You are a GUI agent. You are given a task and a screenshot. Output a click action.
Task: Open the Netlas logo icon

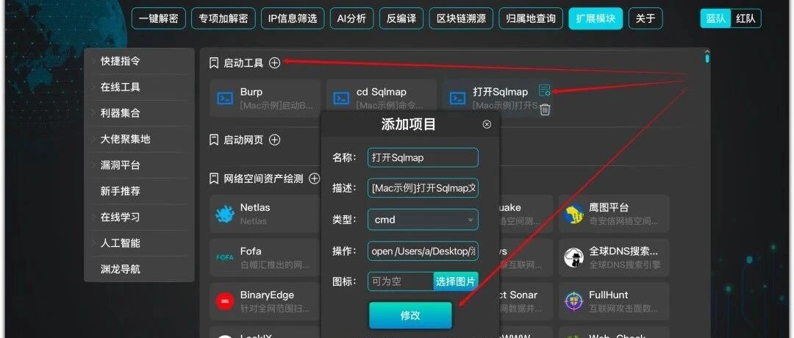(x=225, y=214)
